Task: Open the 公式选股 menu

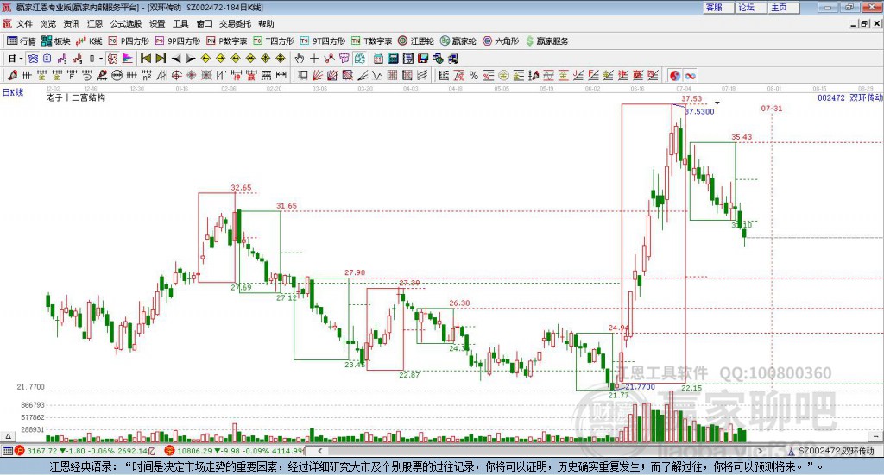Action: [x=126, y=23]
